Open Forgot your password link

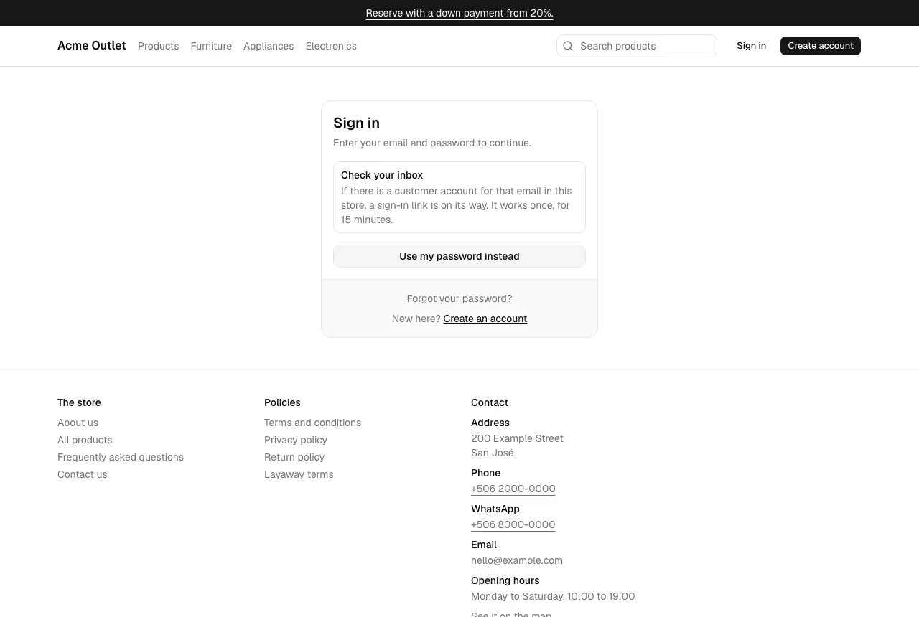459,298
